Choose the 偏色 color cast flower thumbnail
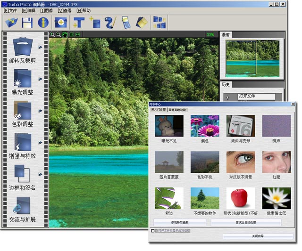The width and height of the screenshot is (302, 251). pos(205,126)
